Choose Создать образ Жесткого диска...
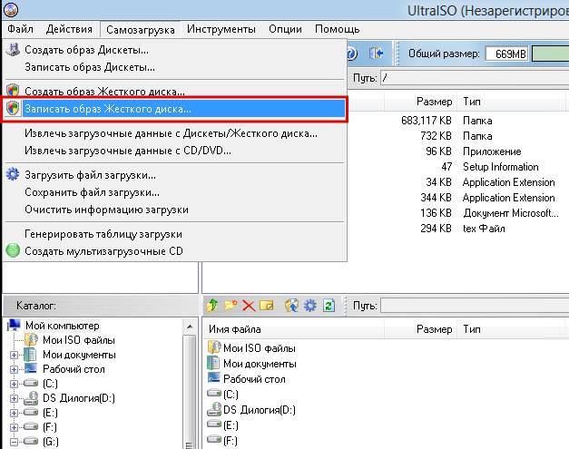 (174, 91)
